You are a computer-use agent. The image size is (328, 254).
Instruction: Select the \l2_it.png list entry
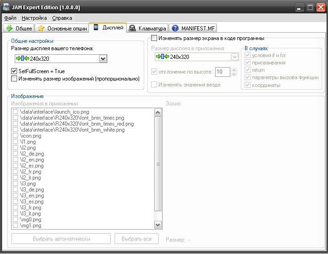[30, 178]
